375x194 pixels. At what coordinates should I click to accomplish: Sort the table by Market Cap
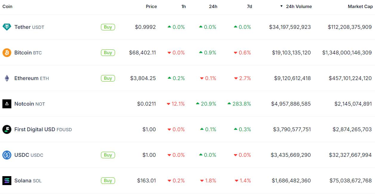pos(360,7)
